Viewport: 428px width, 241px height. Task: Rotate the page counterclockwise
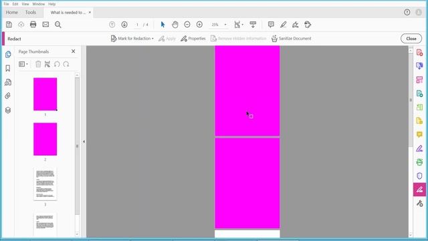[x=57, y=64]
